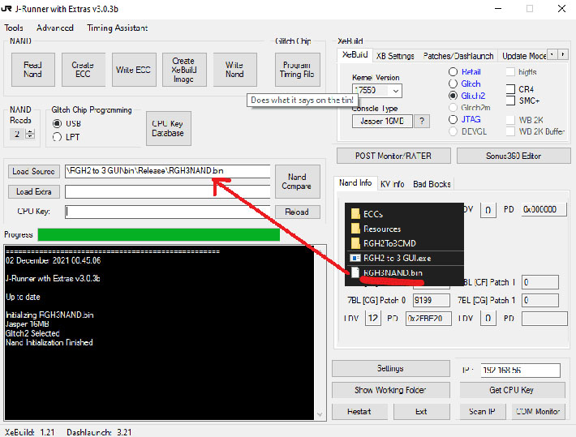Click the Get CPU Key button

(x=512, y=390)
